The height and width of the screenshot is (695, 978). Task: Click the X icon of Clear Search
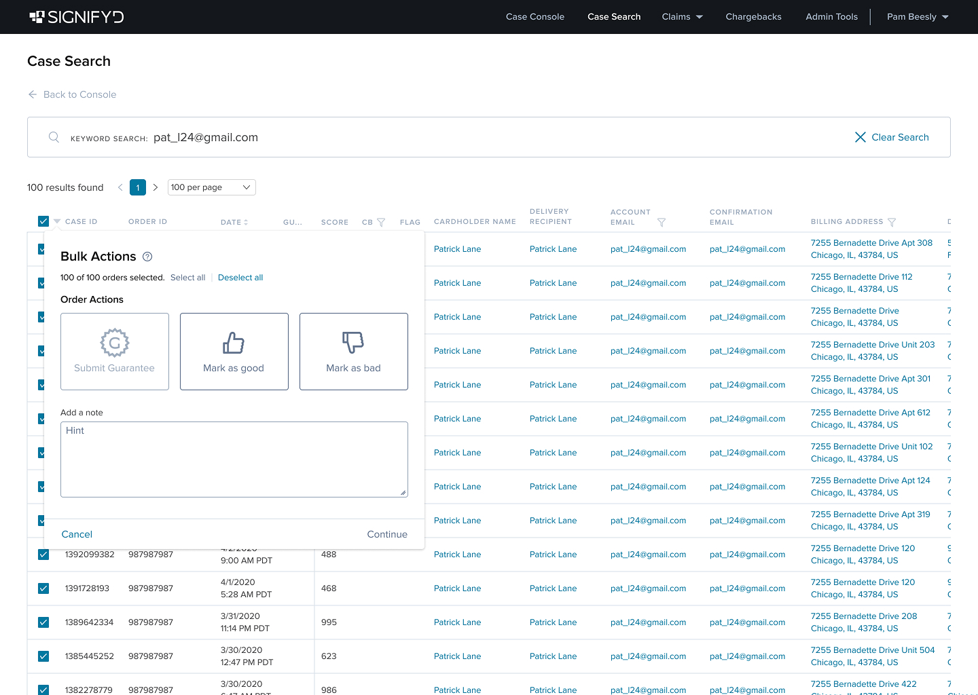(x=860, y=137)
